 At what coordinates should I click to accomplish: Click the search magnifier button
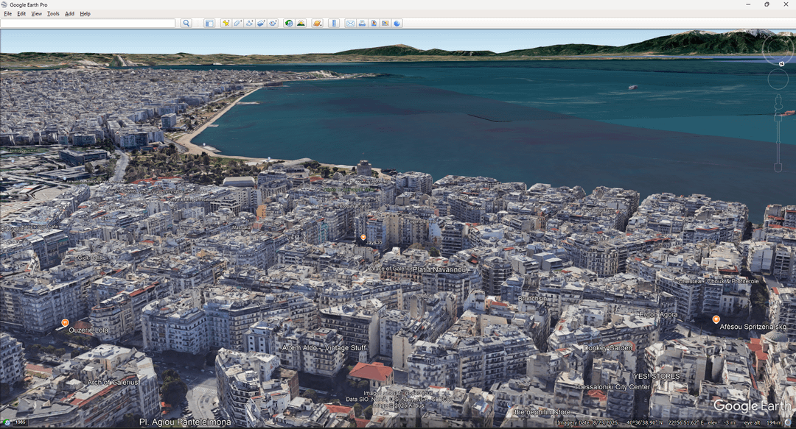186,24
